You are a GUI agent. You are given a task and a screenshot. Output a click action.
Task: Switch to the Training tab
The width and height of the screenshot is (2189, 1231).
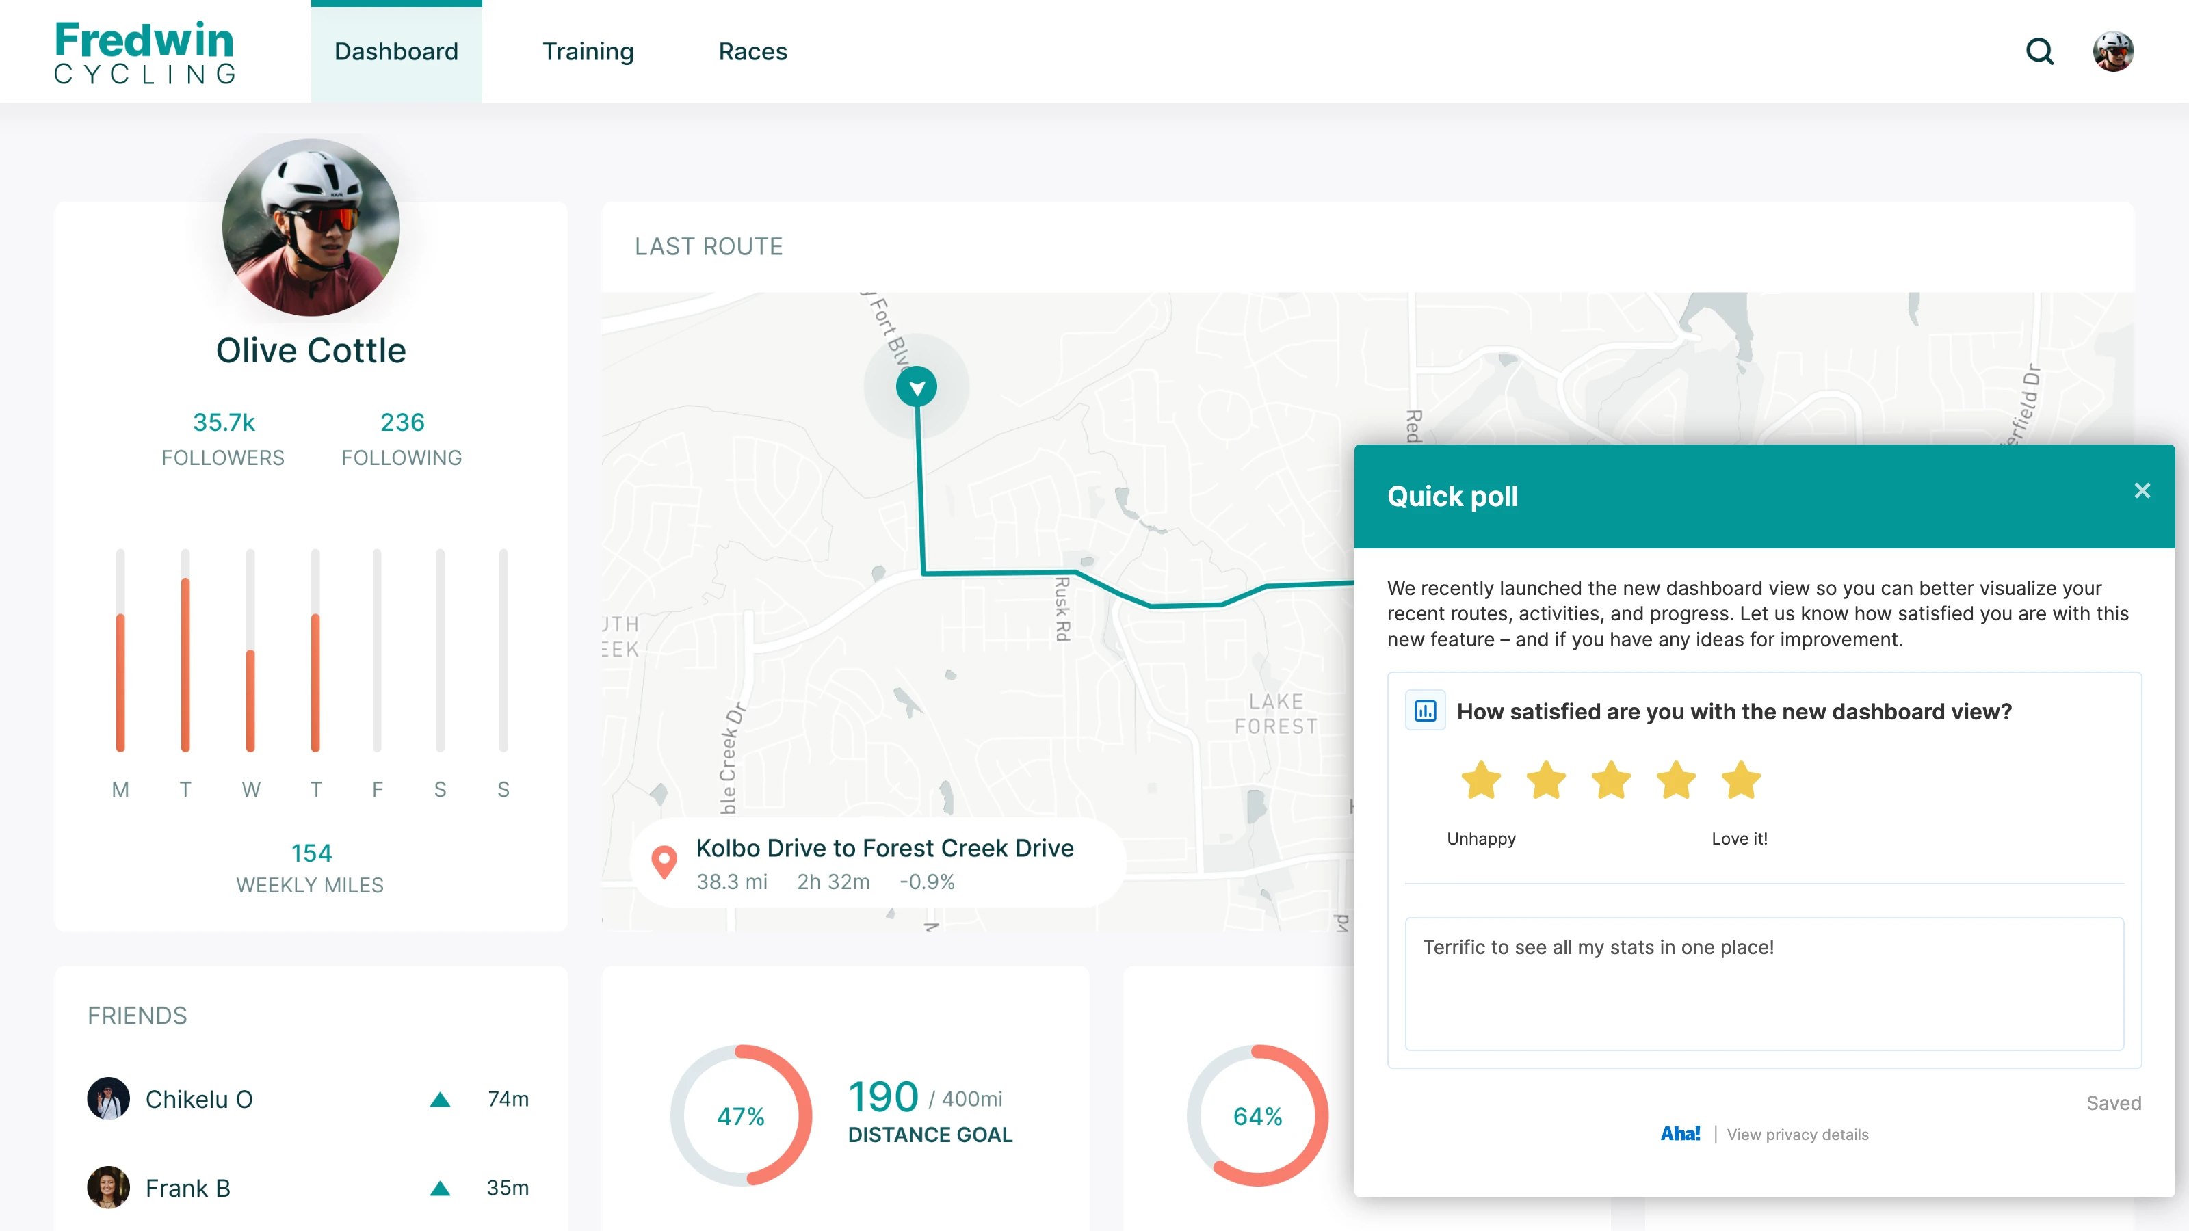(x=588, y=52)
